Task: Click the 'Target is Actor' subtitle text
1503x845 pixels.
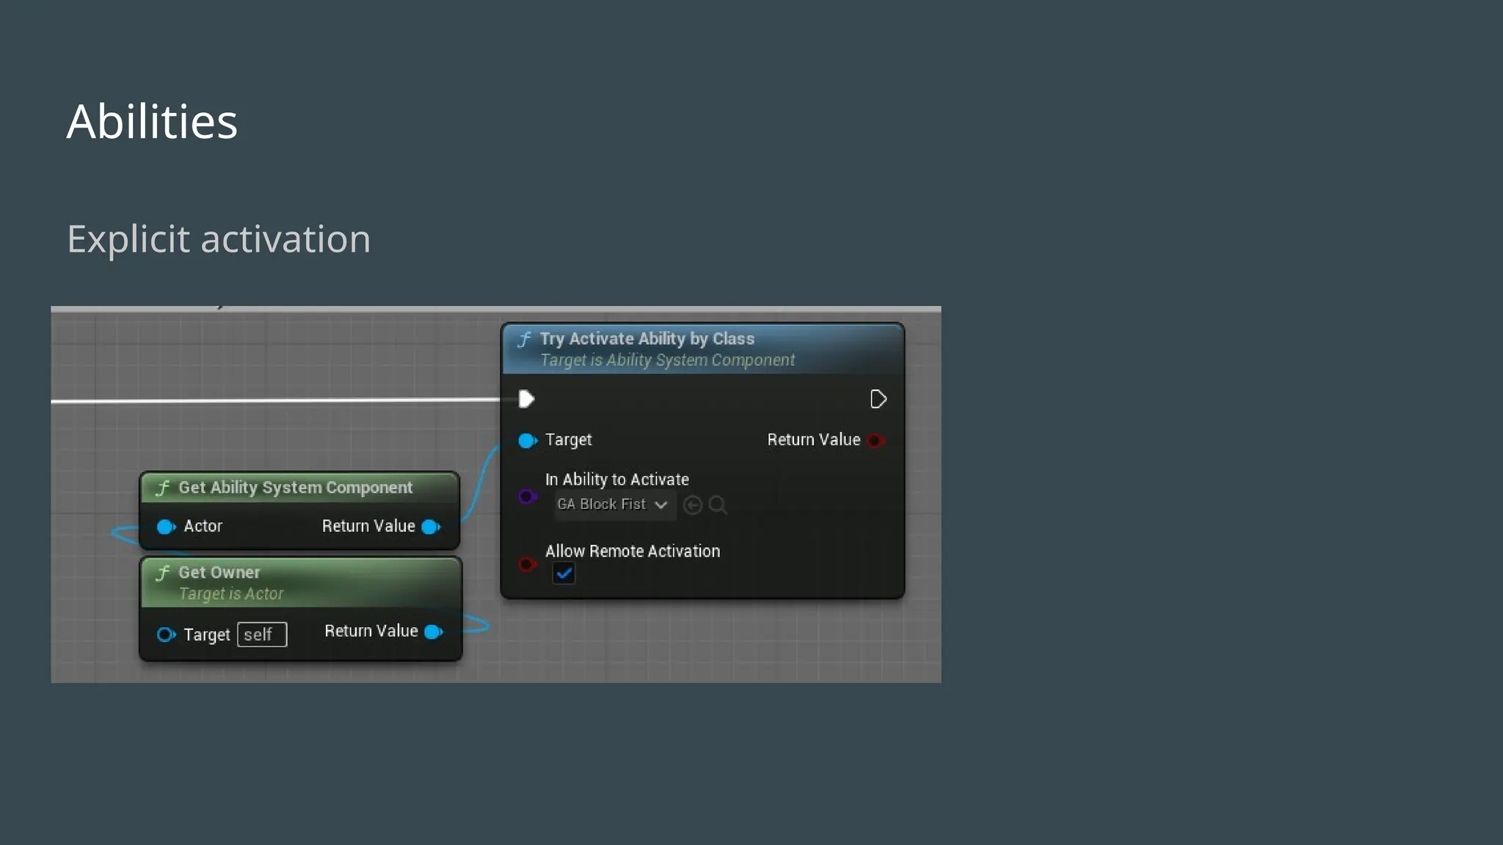Action: [x=230, y=594]
